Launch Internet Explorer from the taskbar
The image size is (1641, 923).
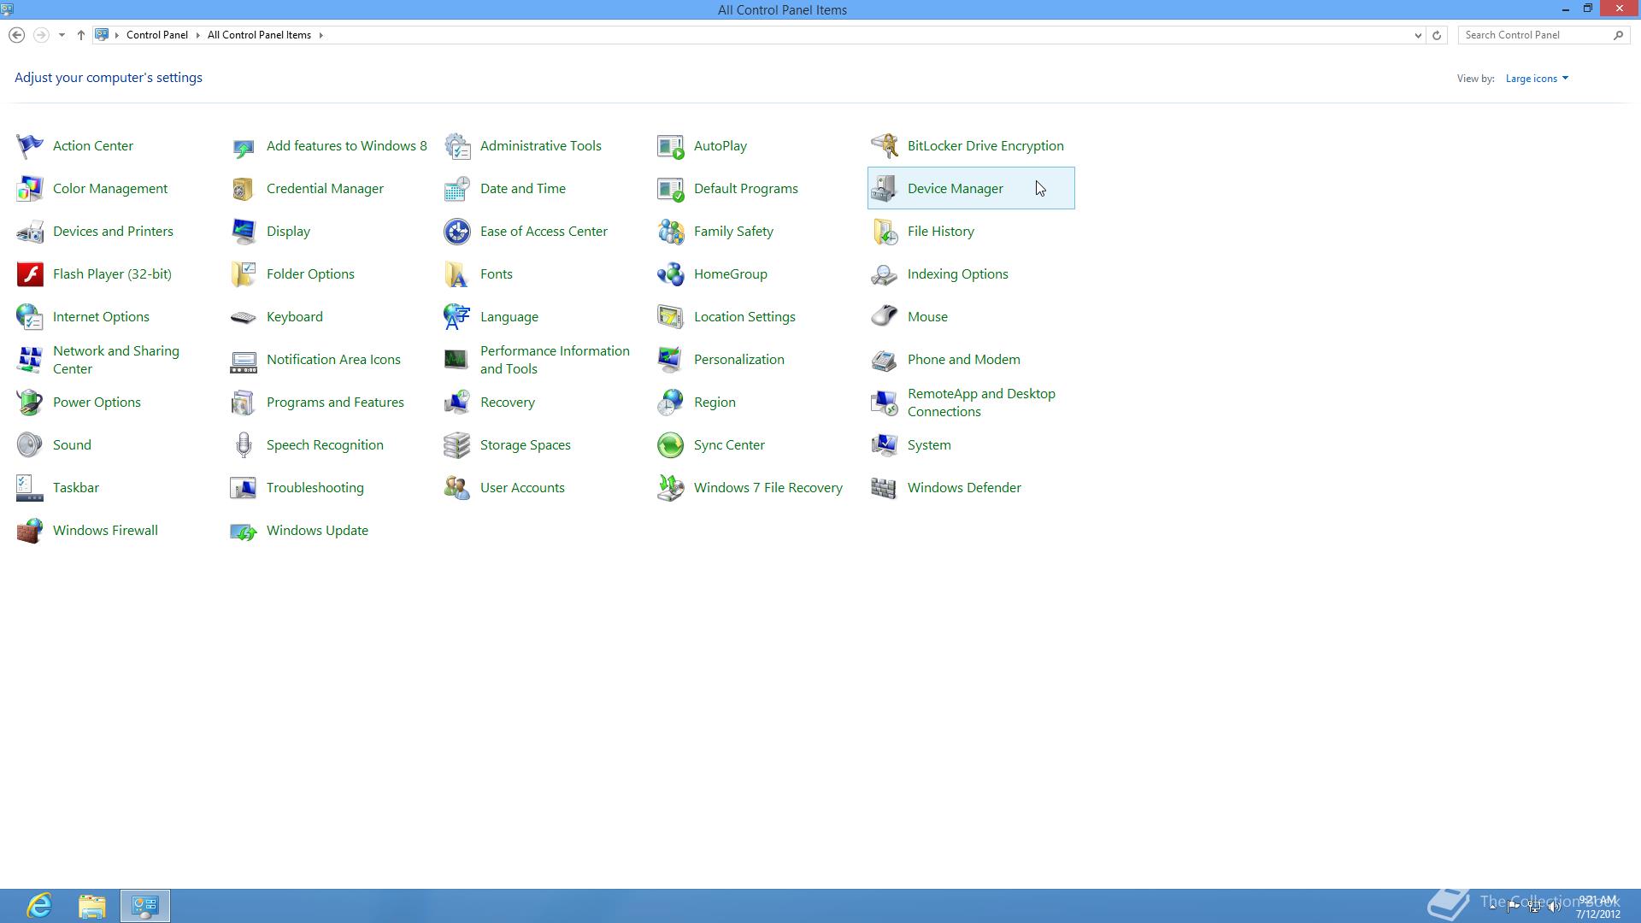39,906
